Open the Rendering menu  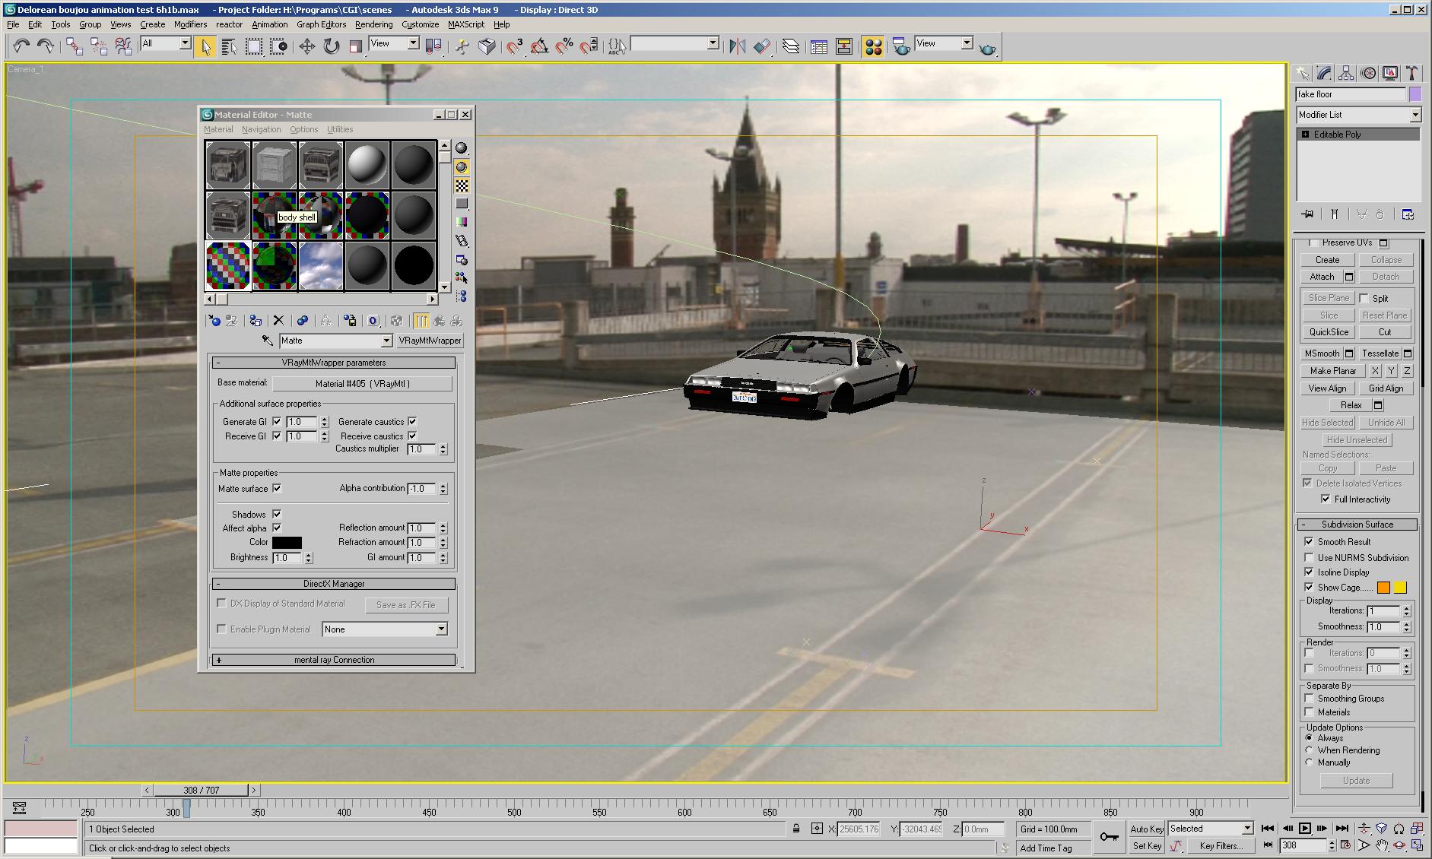coord(373,24)
